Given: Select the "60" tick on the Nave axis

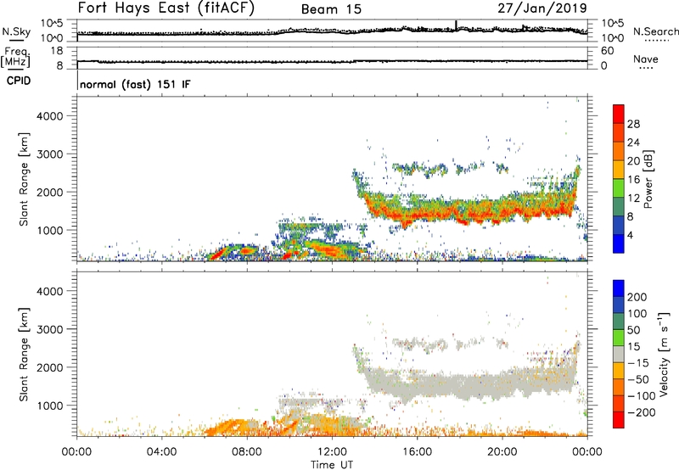Looking at the screenshot, I should click(x=608, y=51).
